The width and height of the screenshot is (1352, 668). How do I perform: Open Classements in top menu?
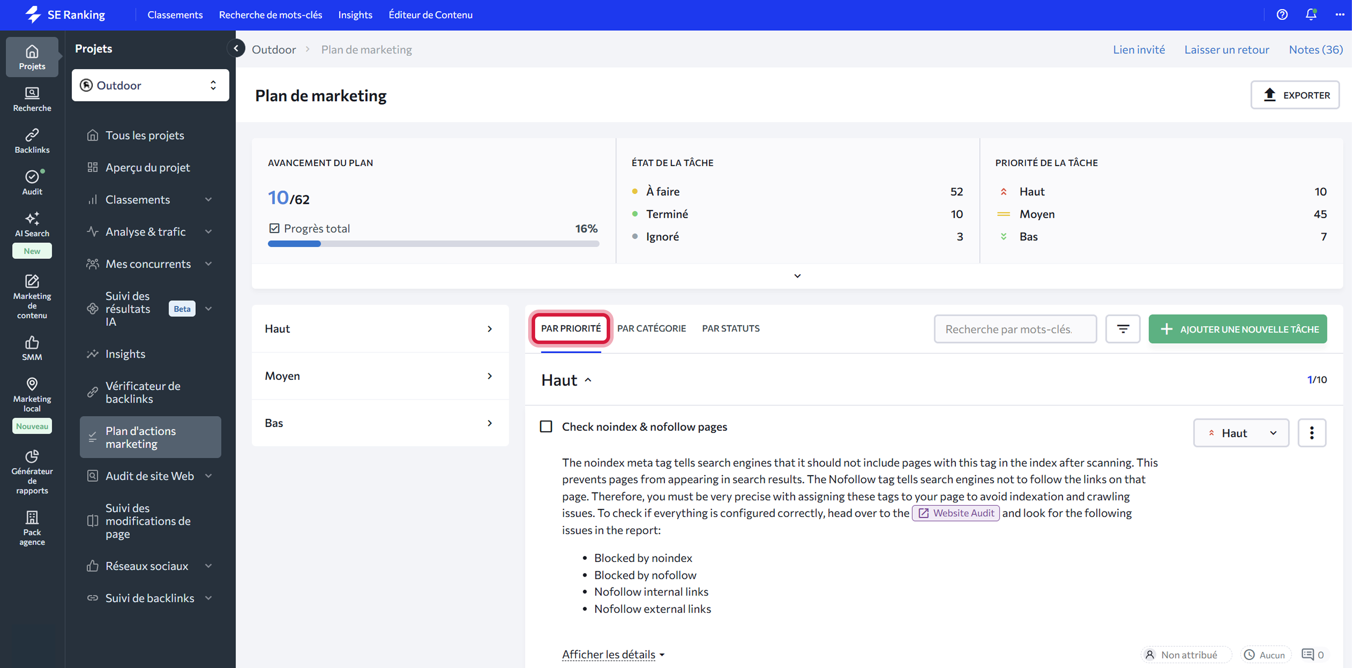coord(175,15)
